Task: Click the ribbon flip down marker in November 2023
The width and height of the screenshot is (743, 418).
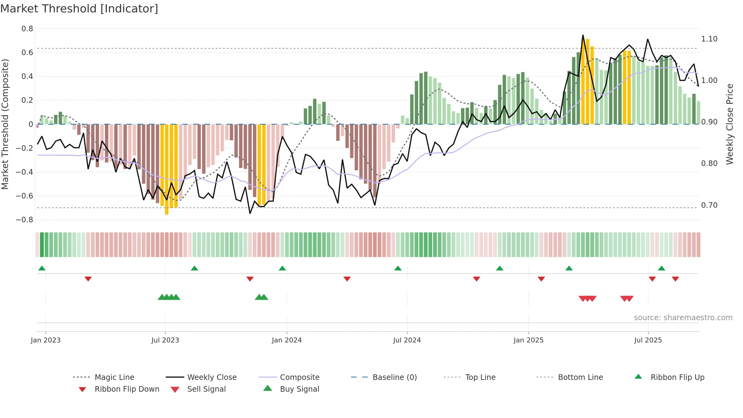Action: 250,279
